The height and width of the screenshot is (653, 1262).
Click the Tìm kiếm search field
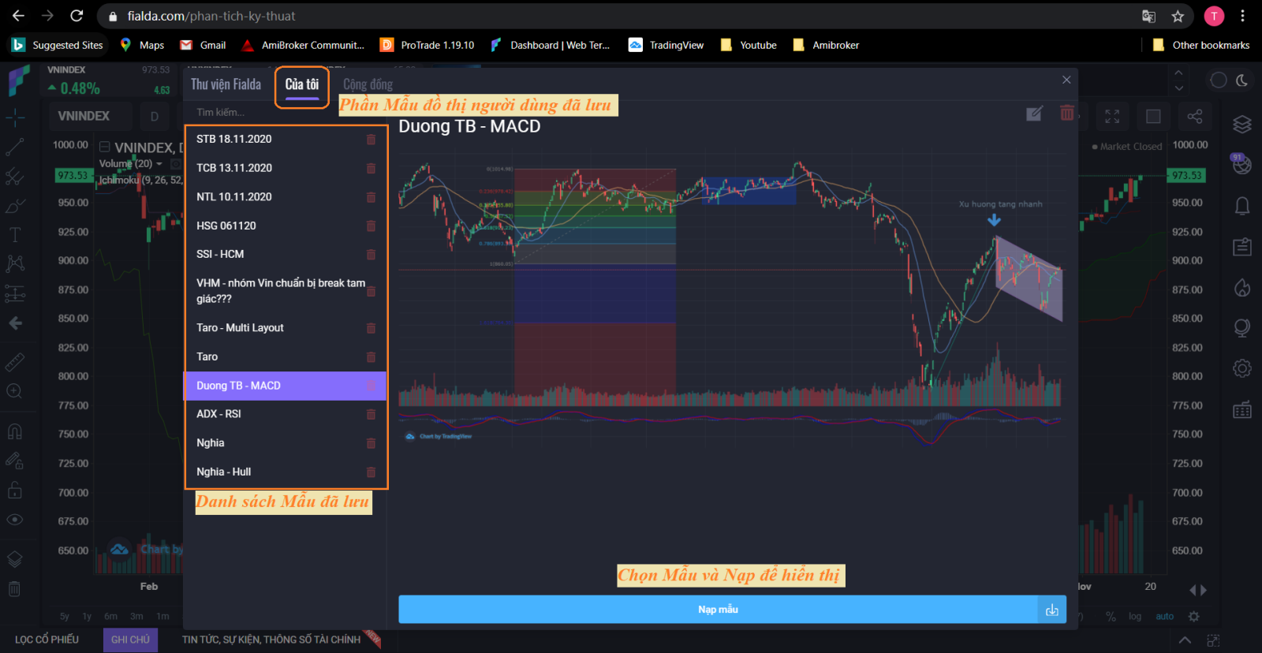point(284,112)
